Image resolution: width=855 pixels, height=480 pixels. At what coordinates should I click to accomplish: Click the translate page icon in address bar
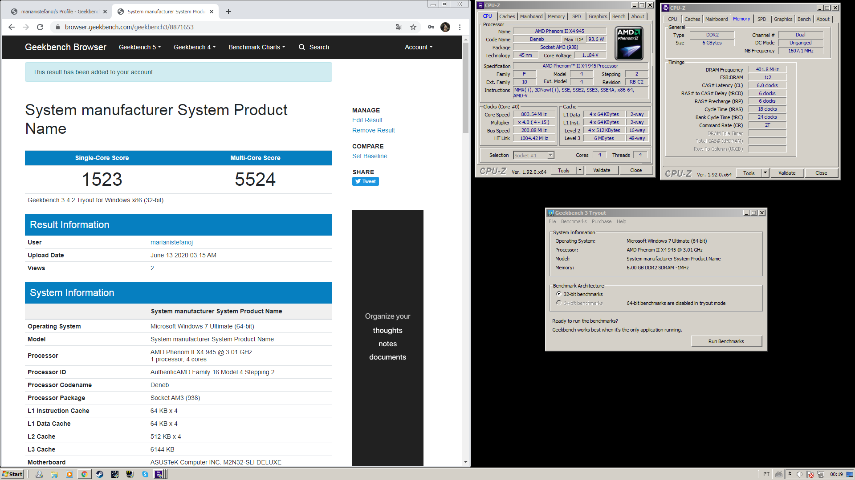(399, 27)
